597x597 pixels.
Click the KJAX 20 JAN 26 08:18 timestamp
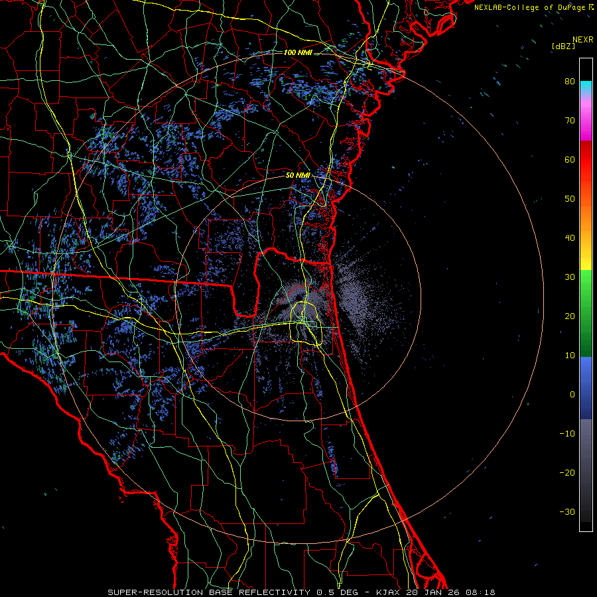point(436,592)
